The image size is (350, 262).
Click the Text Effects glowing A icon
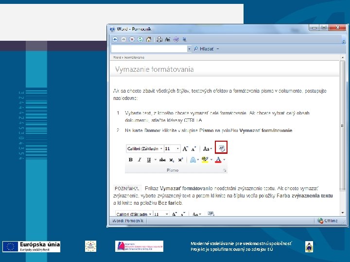[193, 160]
